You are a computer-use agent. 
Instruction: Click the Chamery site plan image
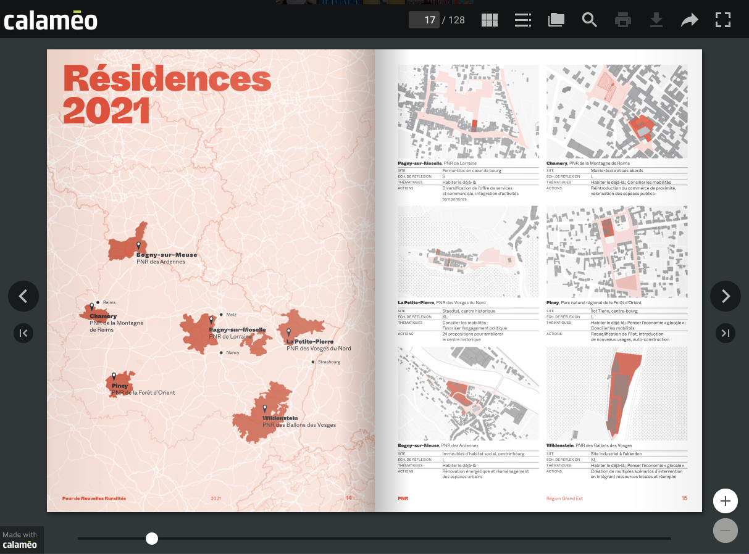617,112
